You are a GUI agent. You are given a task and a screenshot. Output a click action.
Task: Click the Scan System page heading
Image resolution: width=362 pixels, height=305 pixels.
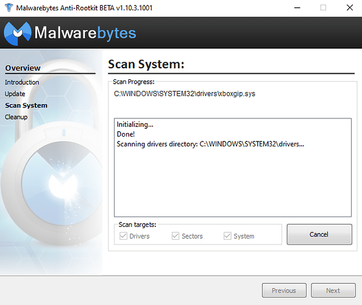146,64
